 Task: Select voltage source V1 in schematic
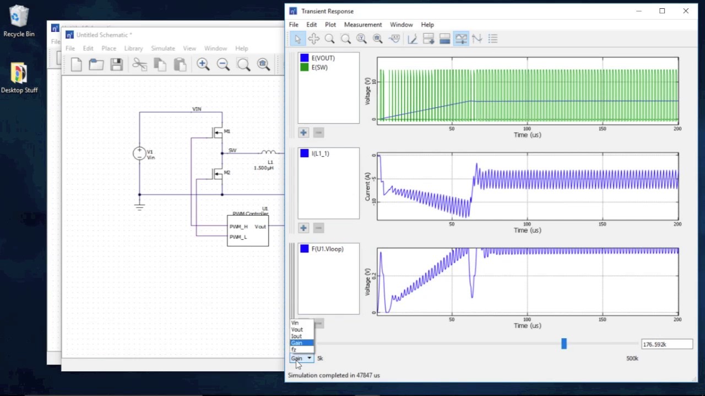tap(139, 153)
